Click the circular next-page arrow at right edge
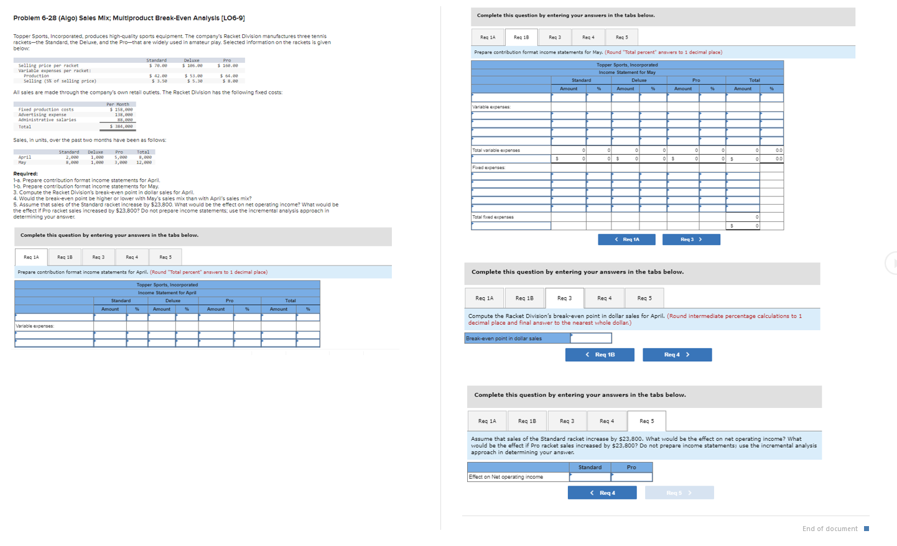This screenshot has height=546, width=897. point(892,263)
